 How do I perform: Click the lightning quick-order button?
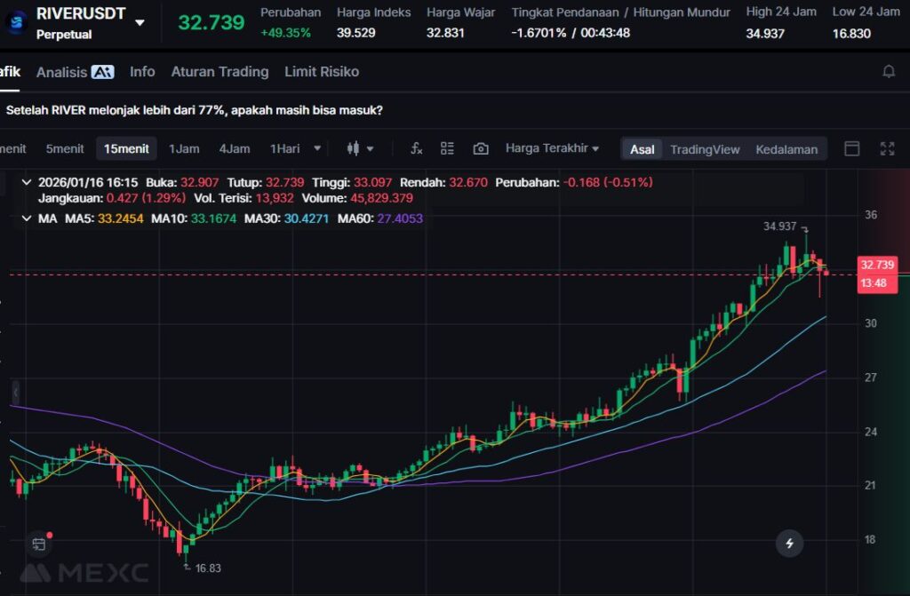(789, 543)
